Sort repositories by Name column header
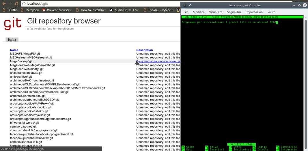The height and width of the screenshot is (151, 308). pos(14,50)
